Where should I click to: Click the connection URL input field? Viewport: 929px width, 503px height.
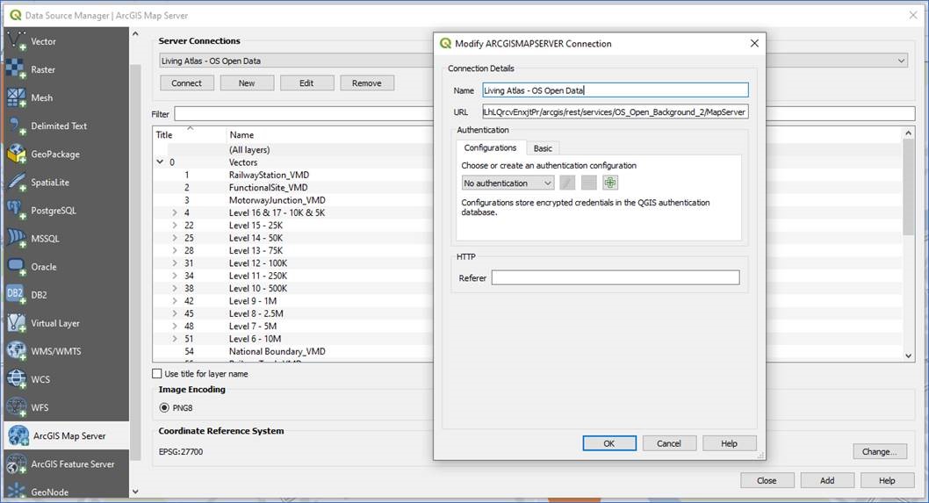pyautogui.click(x=615, y=111)
